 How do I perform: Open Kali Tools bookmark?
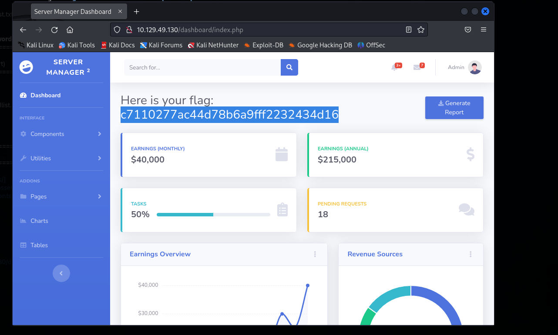point(77,45)
